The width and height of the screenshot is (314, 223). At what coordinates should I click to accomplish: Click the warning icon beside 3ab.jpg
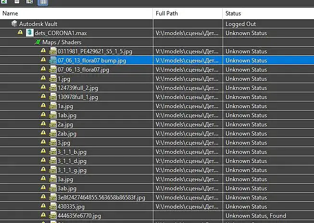(43, 187)
